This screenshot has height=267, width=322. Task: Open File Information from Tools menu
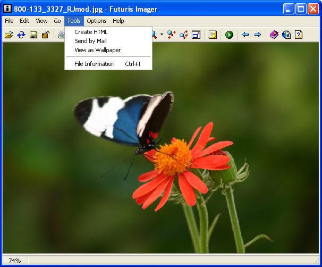coord(108,64)
